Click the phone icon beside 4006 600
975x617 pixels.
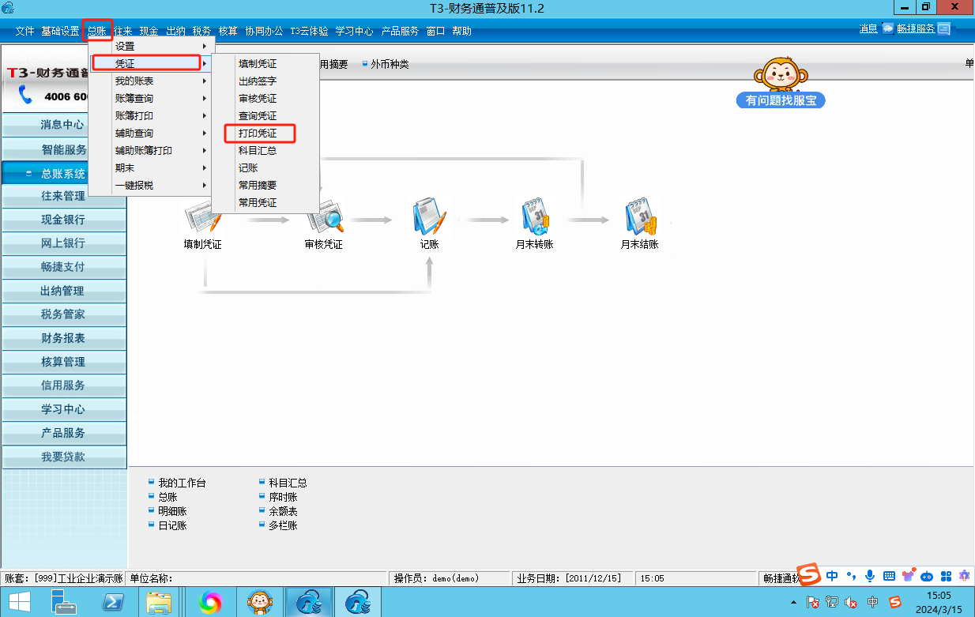pos(25,96)
